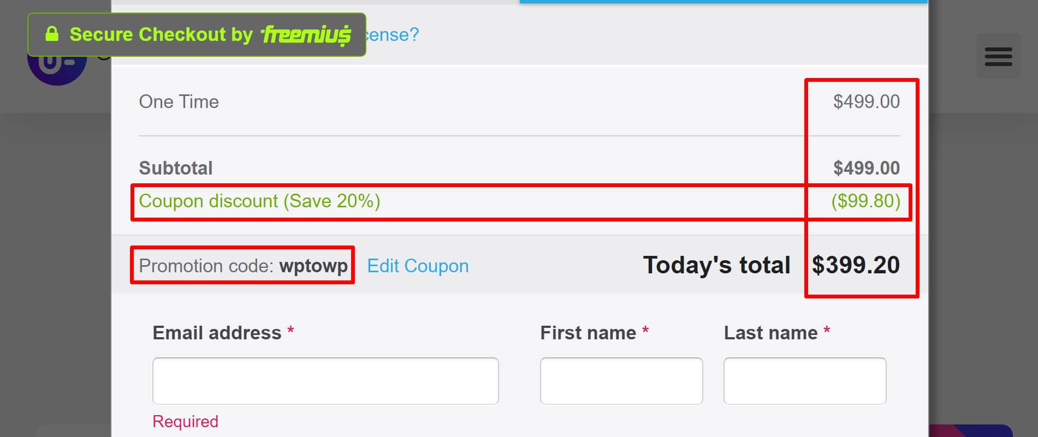Click the hamburger menu icon
The width and height of the screenshot is (1038, 437).
pos(998,56)
